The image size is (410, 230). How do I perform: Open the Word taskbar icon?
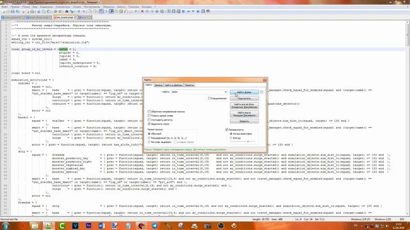[102, 226]
